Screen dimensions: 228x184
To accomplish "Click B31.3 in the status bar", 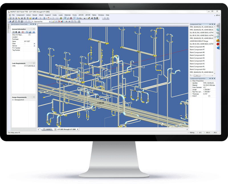I will 208,132.
